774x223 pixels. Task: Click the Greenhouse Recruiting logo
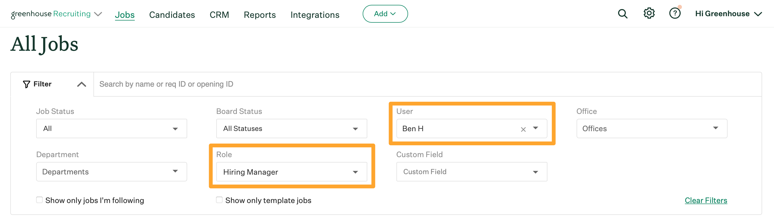[51, 14]
